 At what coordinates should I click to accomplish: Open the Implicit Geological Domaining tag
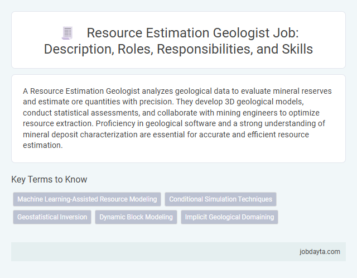229,217
